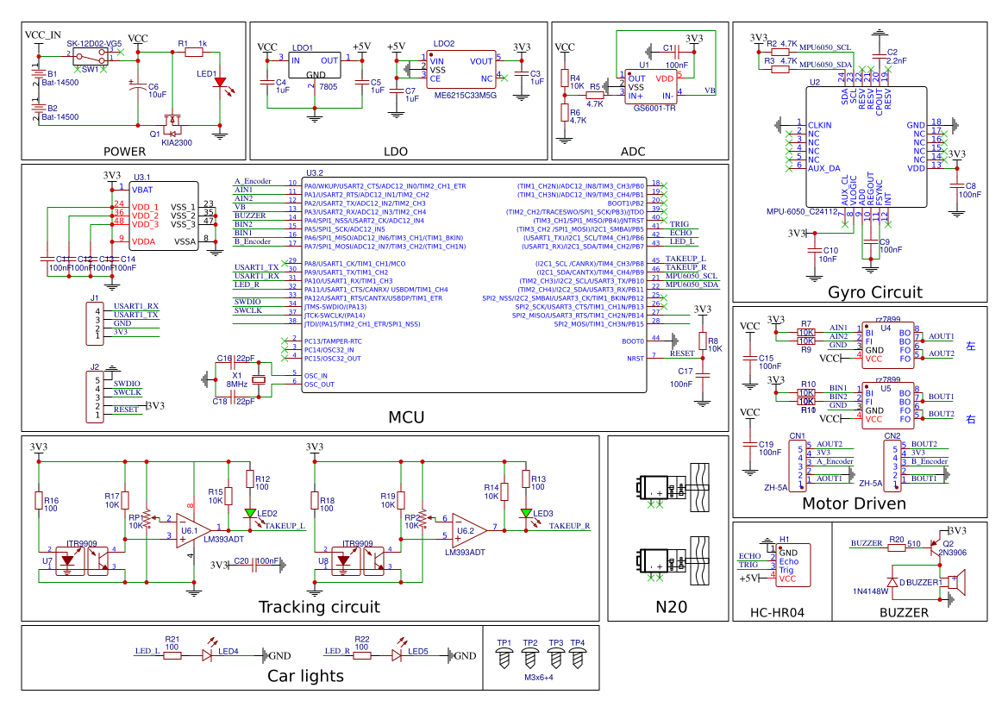The height and width of the screenshot is (713, 1008).
Task: Click the 'Car lights' title
Action: tap(305, 676)
